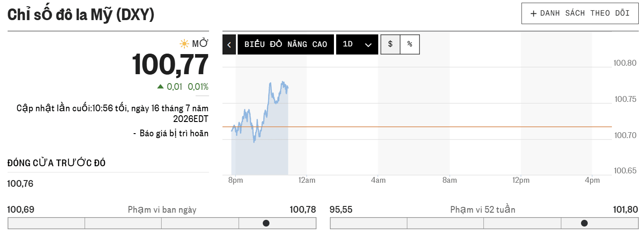The height and width of the screenshot is (231, 641).
Task: Click the plus icon in the watchlist button
Action: point(533,13)
